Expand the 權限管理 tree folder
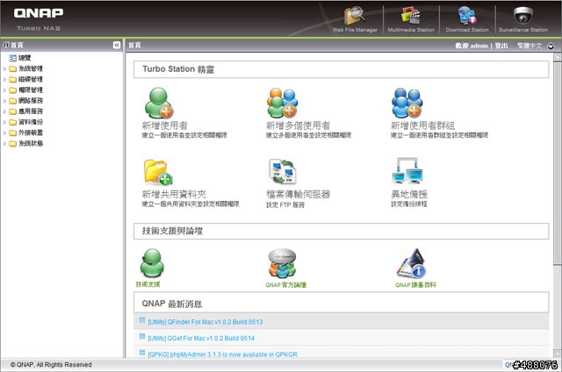The height and width of the screenshot is (372, 562). point(4,90)
